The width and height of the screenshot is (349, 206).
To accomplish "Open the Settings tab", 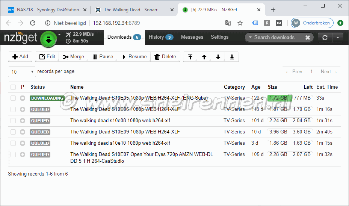I will point(220,37).
